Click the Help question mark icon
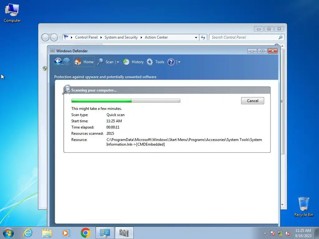319x239 pixels. click(x=171, y=62)
